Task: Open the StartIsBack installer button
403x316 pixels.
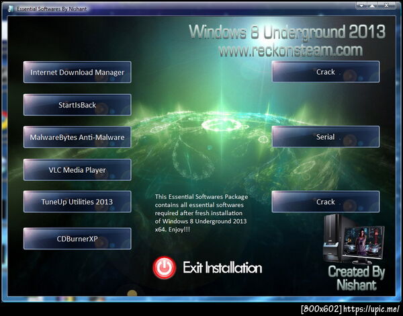Action: point(77,105)
